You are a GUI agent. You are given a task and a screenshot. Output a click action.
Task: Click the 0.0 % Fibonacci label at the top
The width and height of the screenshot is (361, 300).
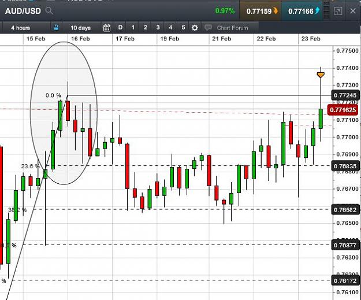tap(53, 95)
